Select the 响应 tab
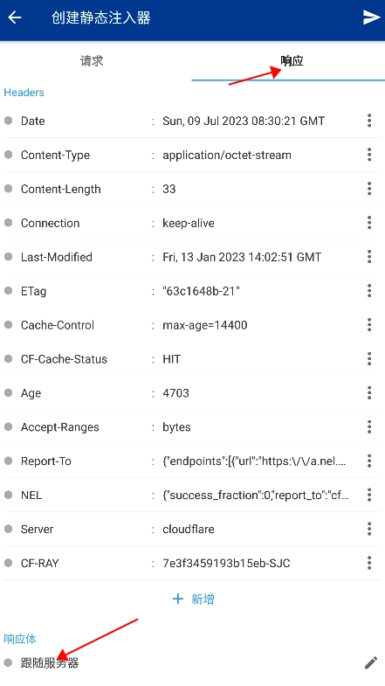 [292, 61]
